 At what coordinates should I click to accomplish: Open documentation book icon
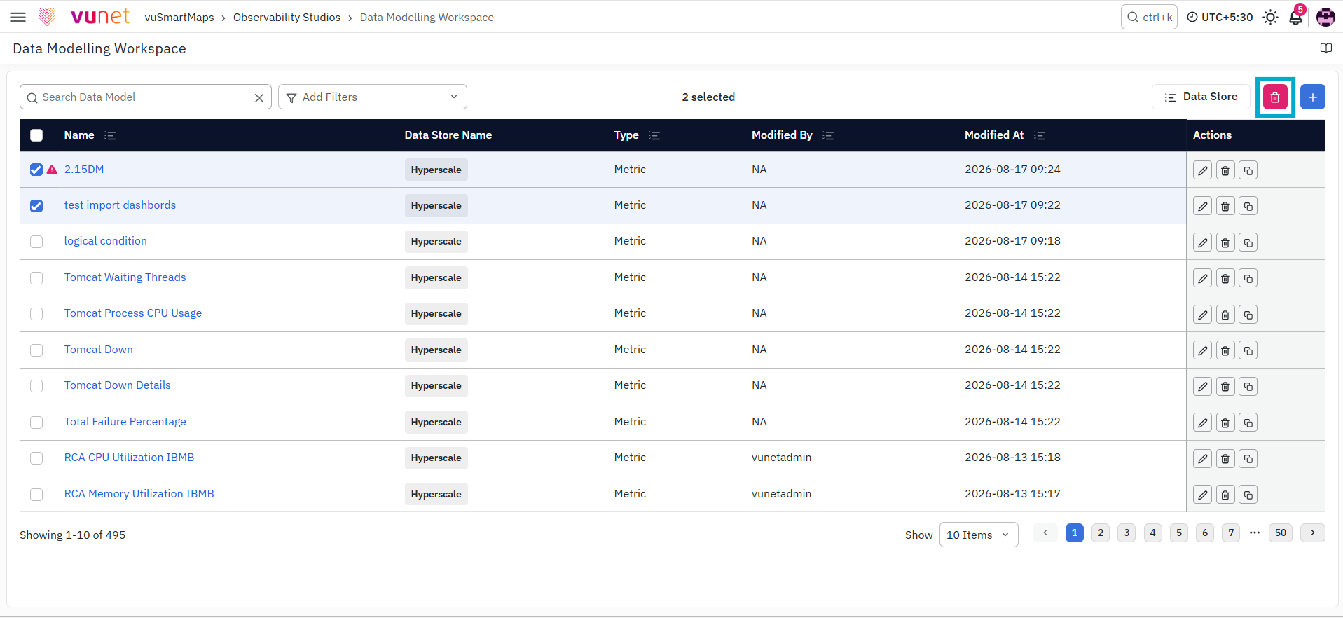pyautogui.click(x=1325, y=48)
